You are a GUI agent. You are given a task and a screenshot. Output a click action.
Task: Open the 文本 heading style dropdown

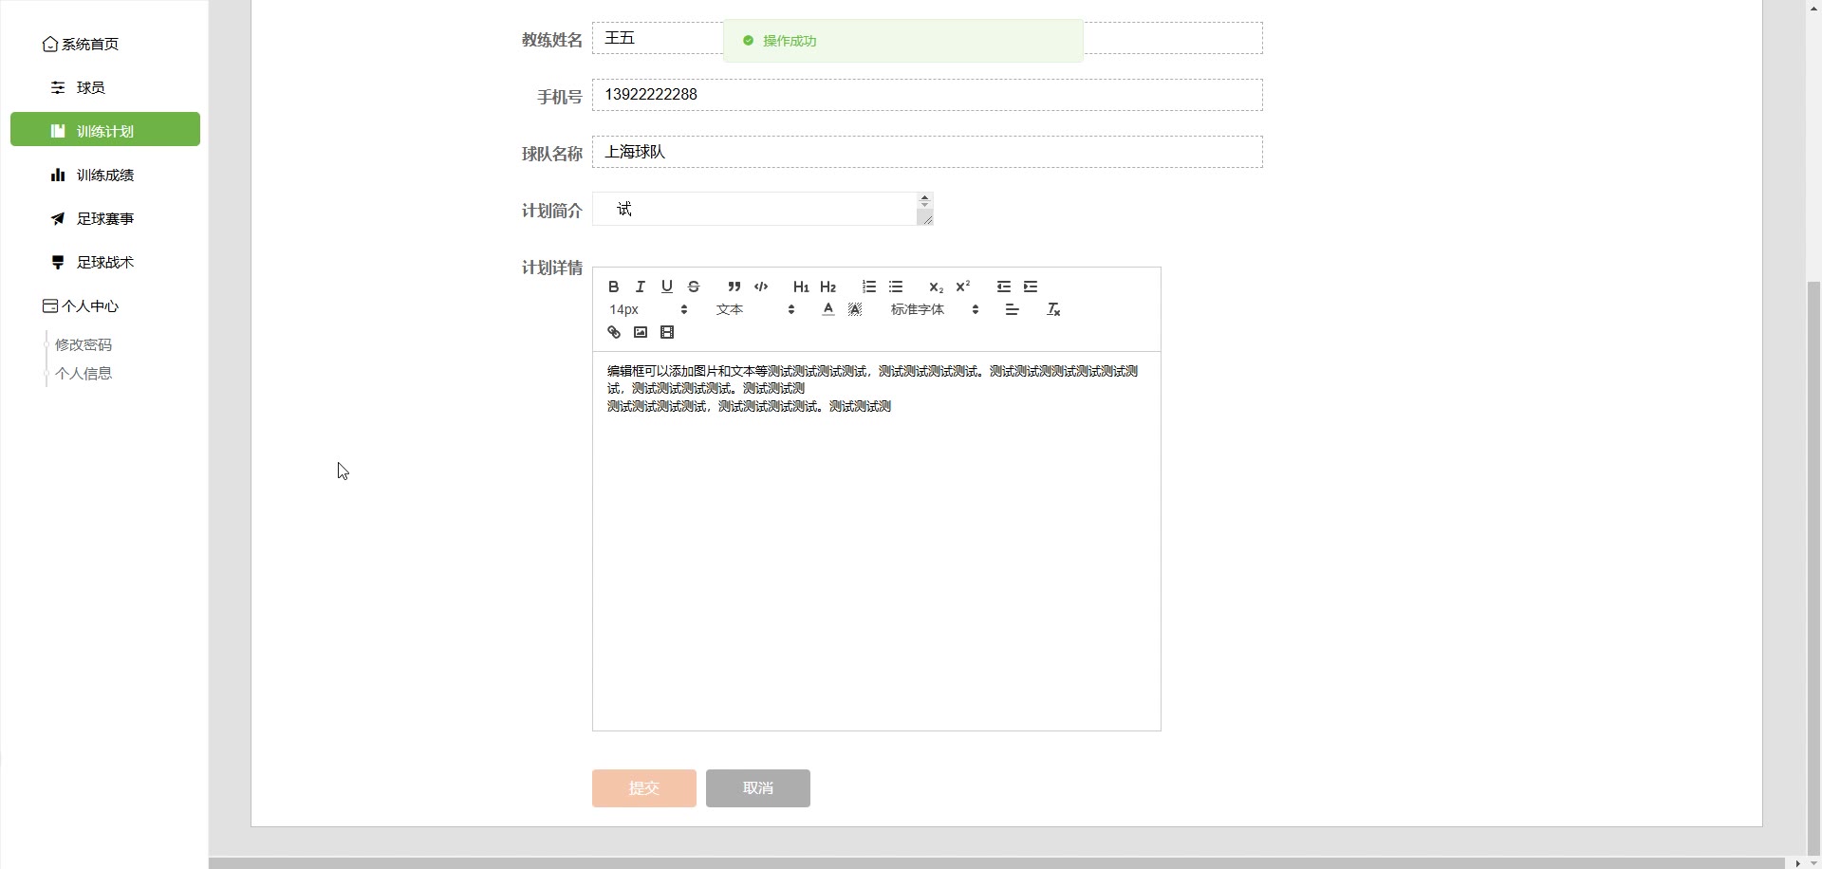[755, 309]
